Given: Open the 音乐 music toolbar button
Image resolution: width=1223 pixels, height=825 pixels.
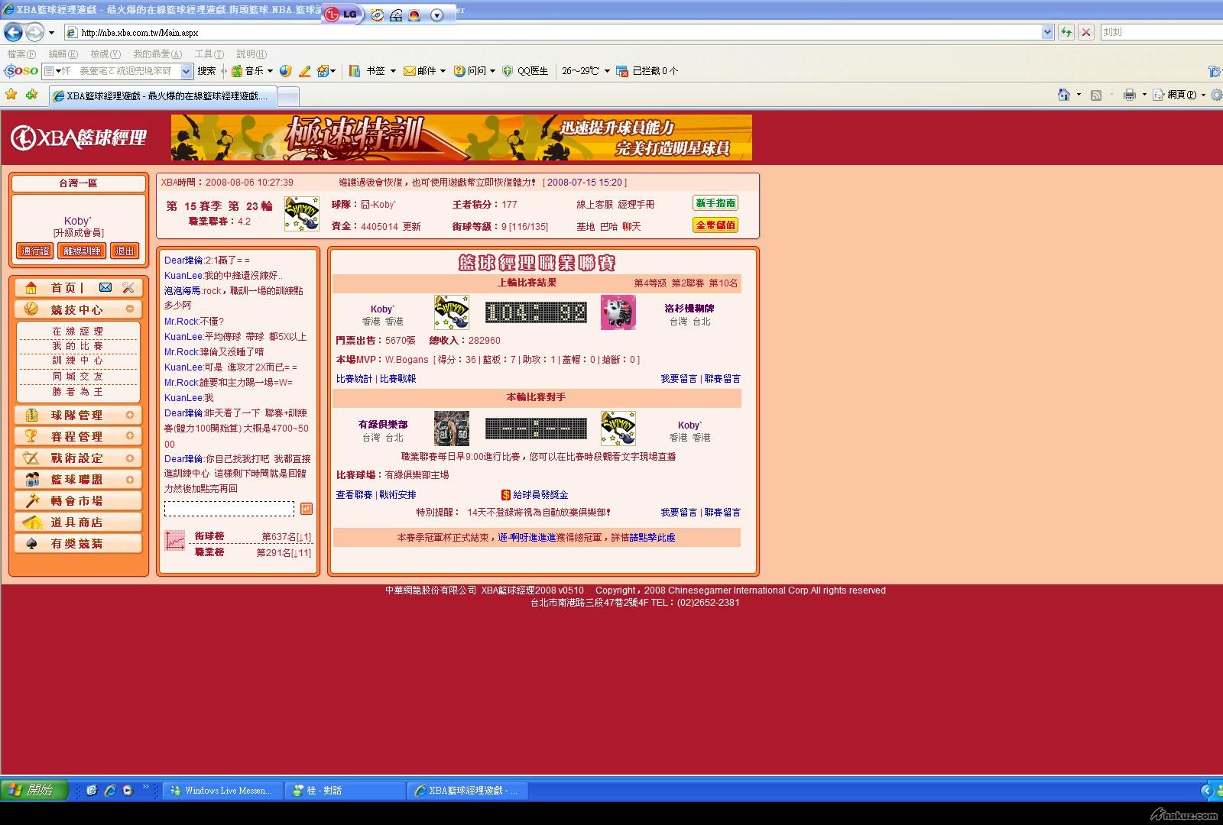Looking at the screenshot, I should click(x=251, y=71).
